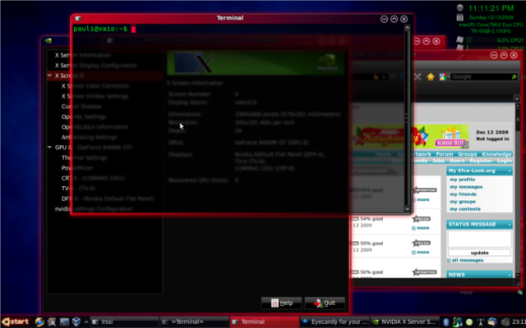Click Help button in NVIDIA settings
526x328 pixels.
pyautogui.click(x=282, y=303)
